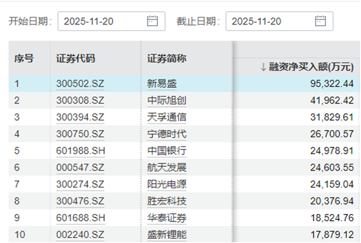Open stock code 601988.SH
The image size is (361, 243).
coord(81,151)
